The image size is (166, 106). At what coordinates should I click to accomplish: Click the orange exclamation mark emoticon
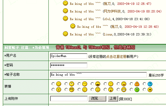pos(137,84)
